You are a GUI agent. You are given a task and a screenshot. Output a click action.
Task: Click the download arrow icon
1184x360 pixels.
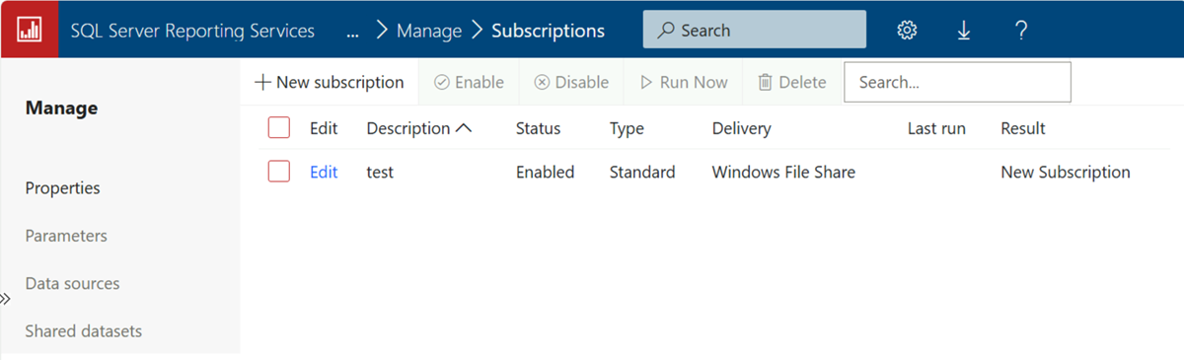pos(964,31)
